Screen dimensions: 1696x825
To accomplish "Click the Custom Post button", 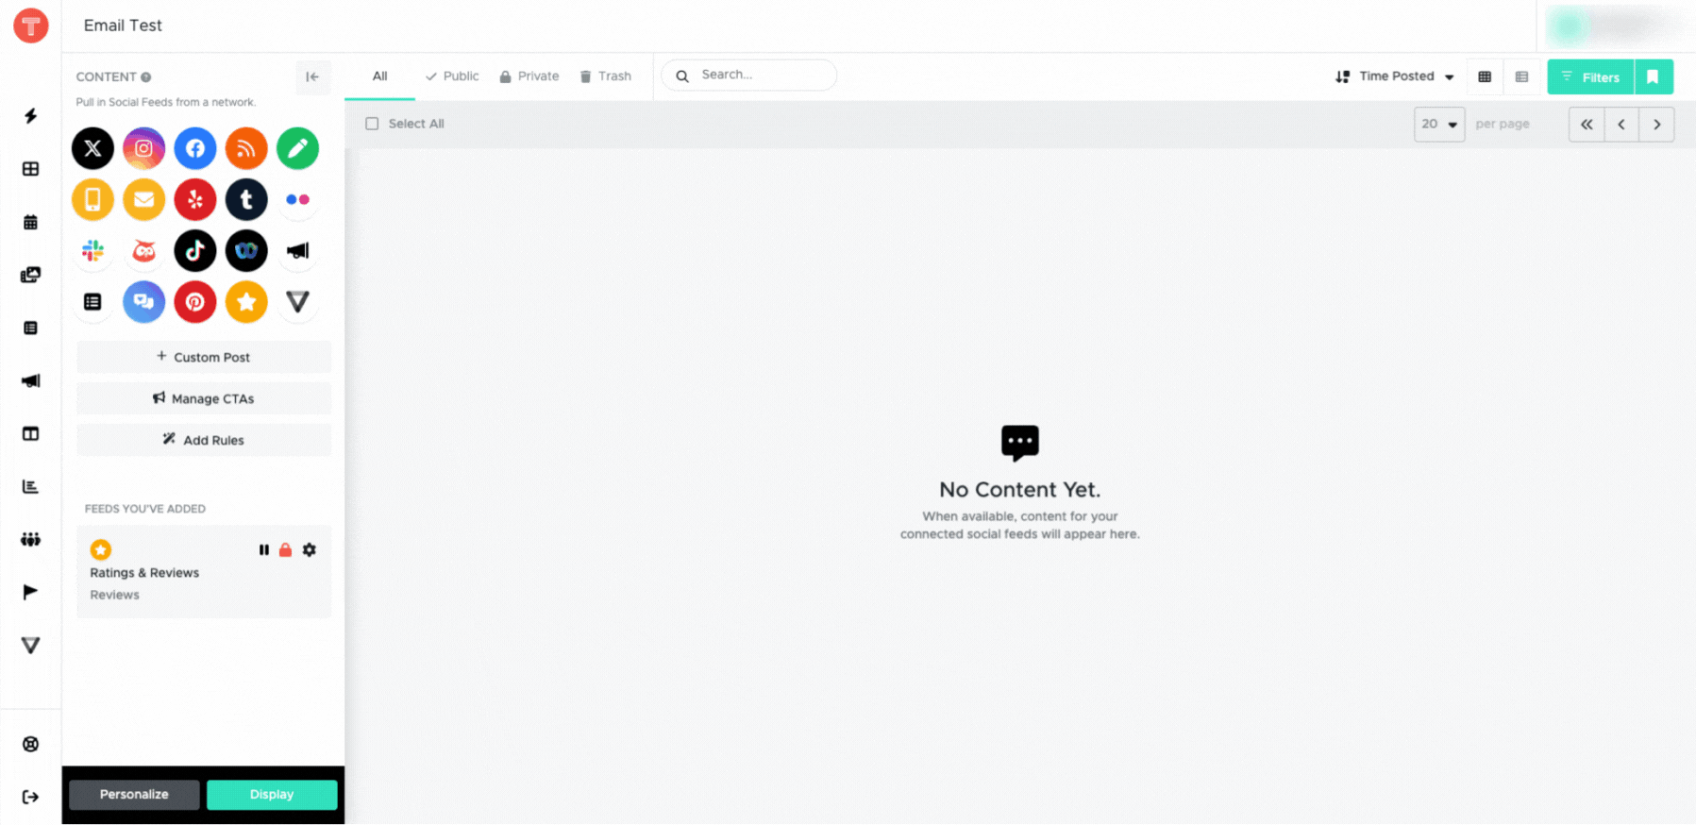I will [204, 357].
